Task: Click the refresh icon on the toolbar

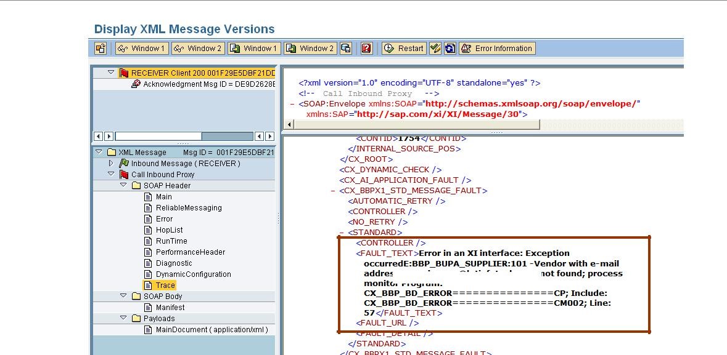Action: [x=450, y=48]
